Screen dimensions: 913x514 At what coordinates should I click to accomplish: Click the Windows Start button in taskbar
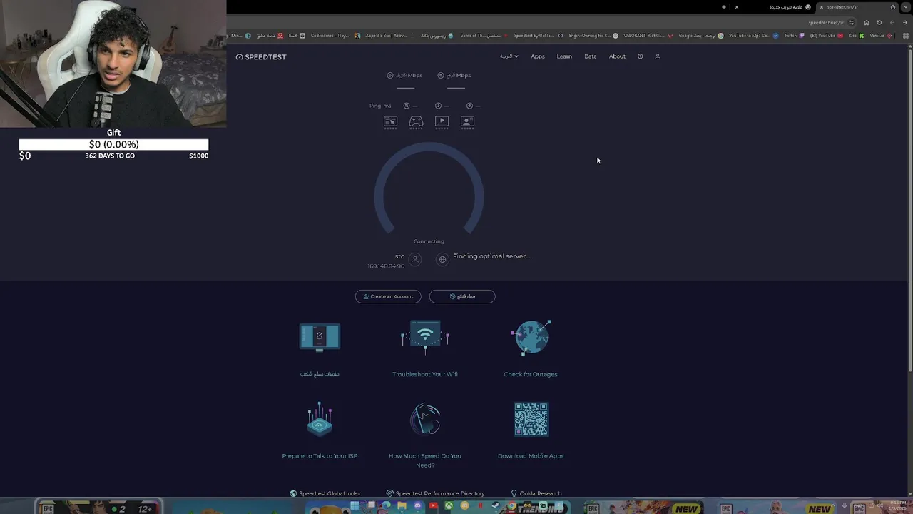(x=355, y=505)
